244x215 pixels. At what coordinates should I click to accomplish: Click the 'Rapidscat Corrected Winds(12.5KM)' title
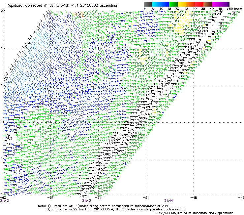(x=38, y=6)
